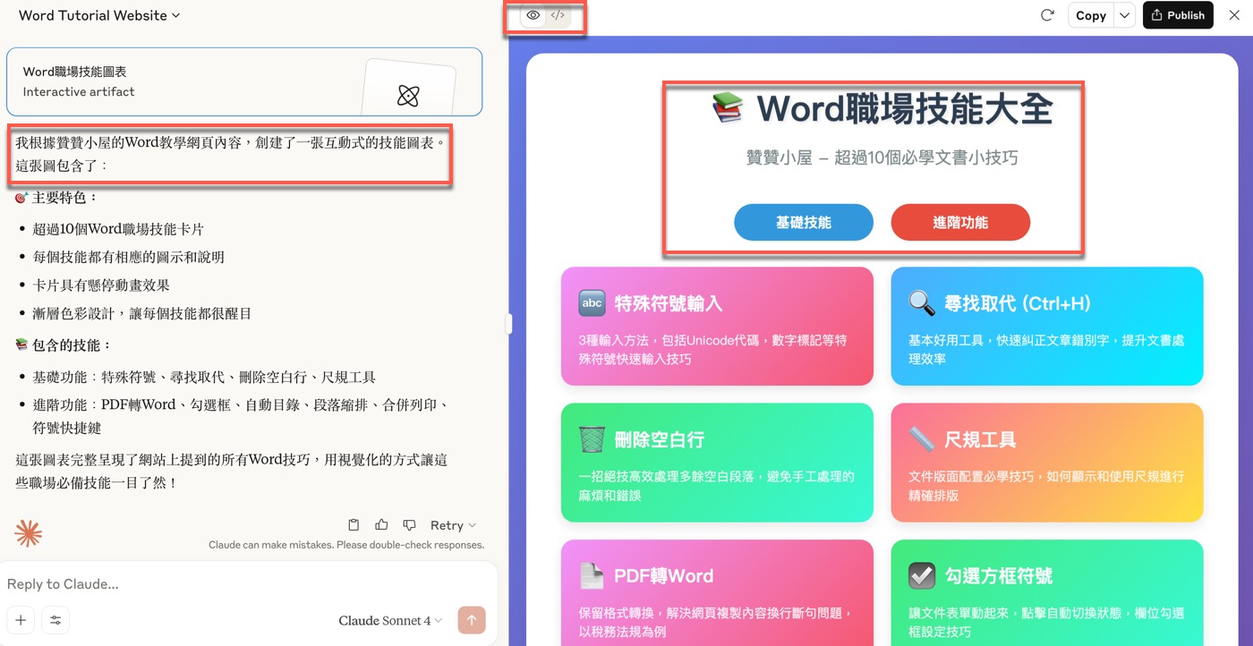Click the Claude starburst logo
1253x646 pixels.
28,533
